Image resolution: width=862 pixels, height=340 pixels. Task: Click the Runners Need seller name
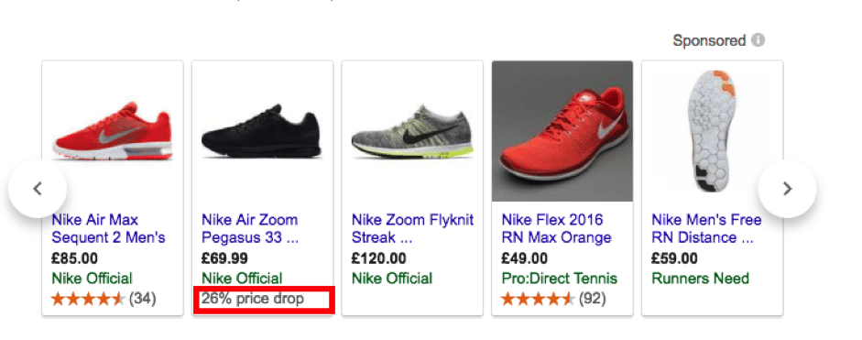click(x=701, y=279)
